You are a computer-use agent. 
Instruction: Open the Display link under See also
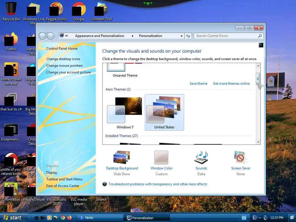point(52,173)
